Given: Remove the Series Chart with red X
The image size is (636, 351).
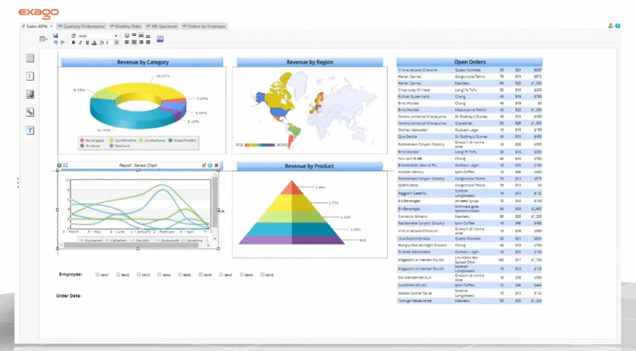Looking at the screenshot, I should (217, 165).
